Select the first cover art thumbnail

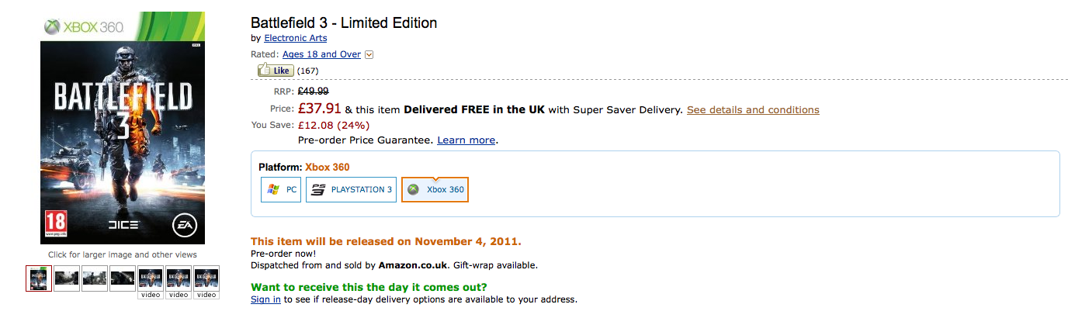[39, 278]
